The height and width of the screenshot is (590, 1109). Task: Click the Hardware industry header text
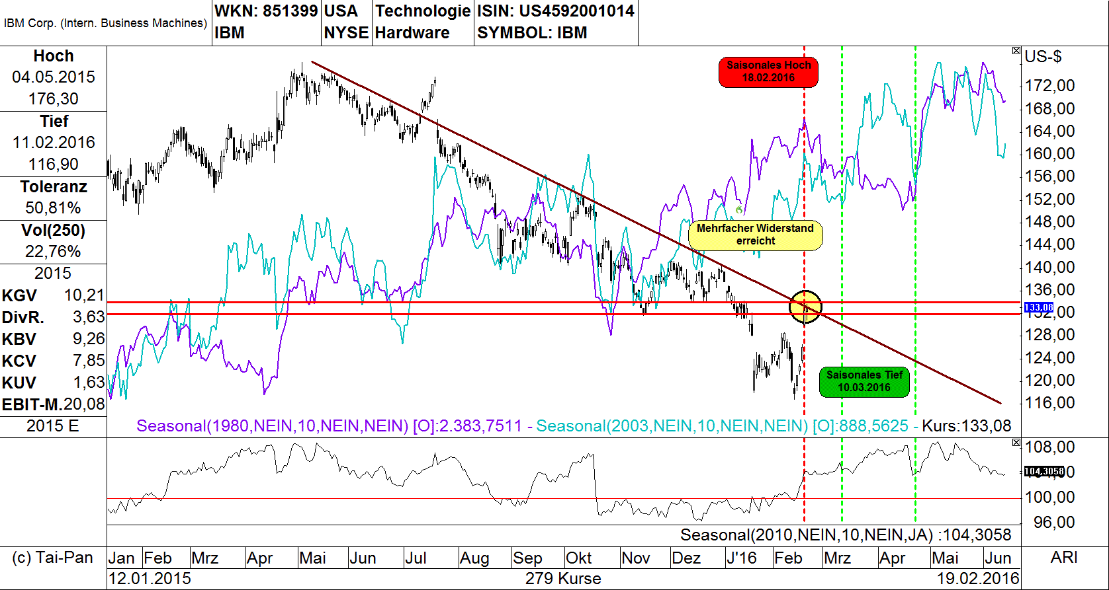tap(412, 33)
